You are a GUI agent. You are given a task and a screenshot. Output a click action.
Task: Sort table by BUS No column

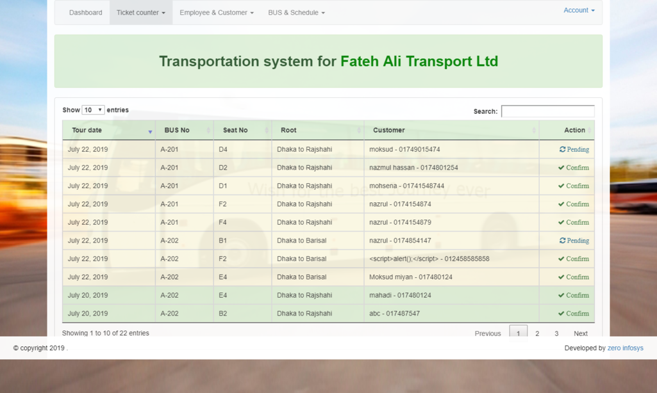[184, 130]
